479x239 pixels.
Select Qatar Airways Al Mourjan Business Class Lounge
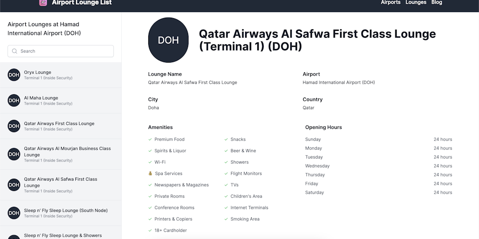coord(67,151)
